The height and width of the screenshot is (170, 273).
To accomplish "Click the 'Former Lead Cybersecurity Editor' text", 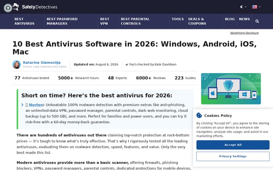I will pos(44,67).
